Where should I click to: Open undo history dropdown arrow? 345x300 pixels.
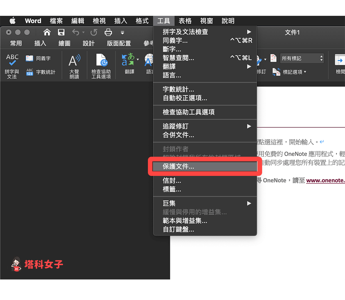[x=84, y=33]
